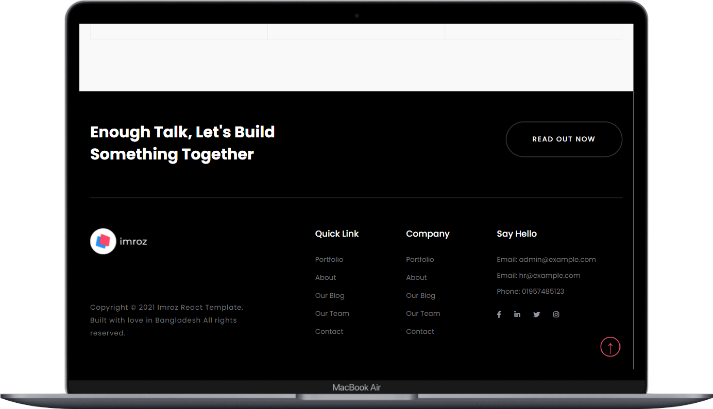Open the Instagram social icon
The image size is (713, 409).
coord(556,314)
